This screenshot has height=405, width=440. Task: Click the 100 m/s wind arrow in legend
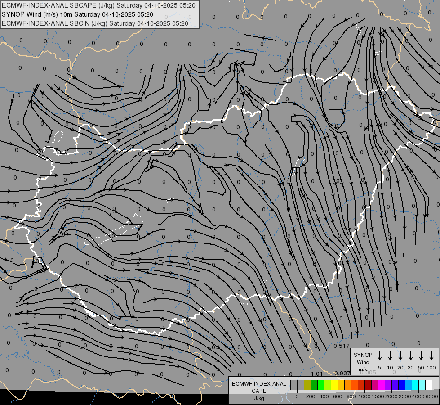click(431, 356)
